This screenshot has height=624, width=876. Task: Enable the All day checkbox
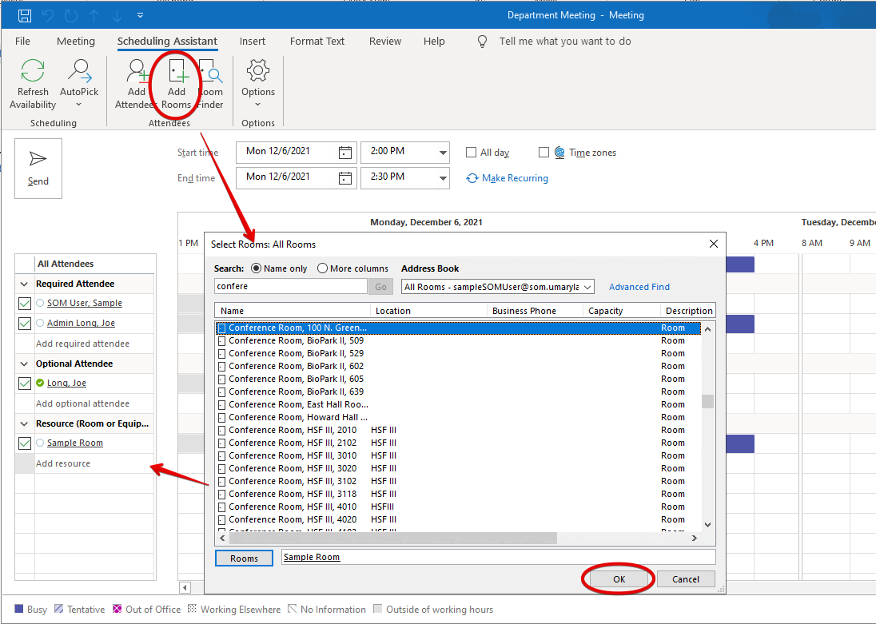click(472, 153)
